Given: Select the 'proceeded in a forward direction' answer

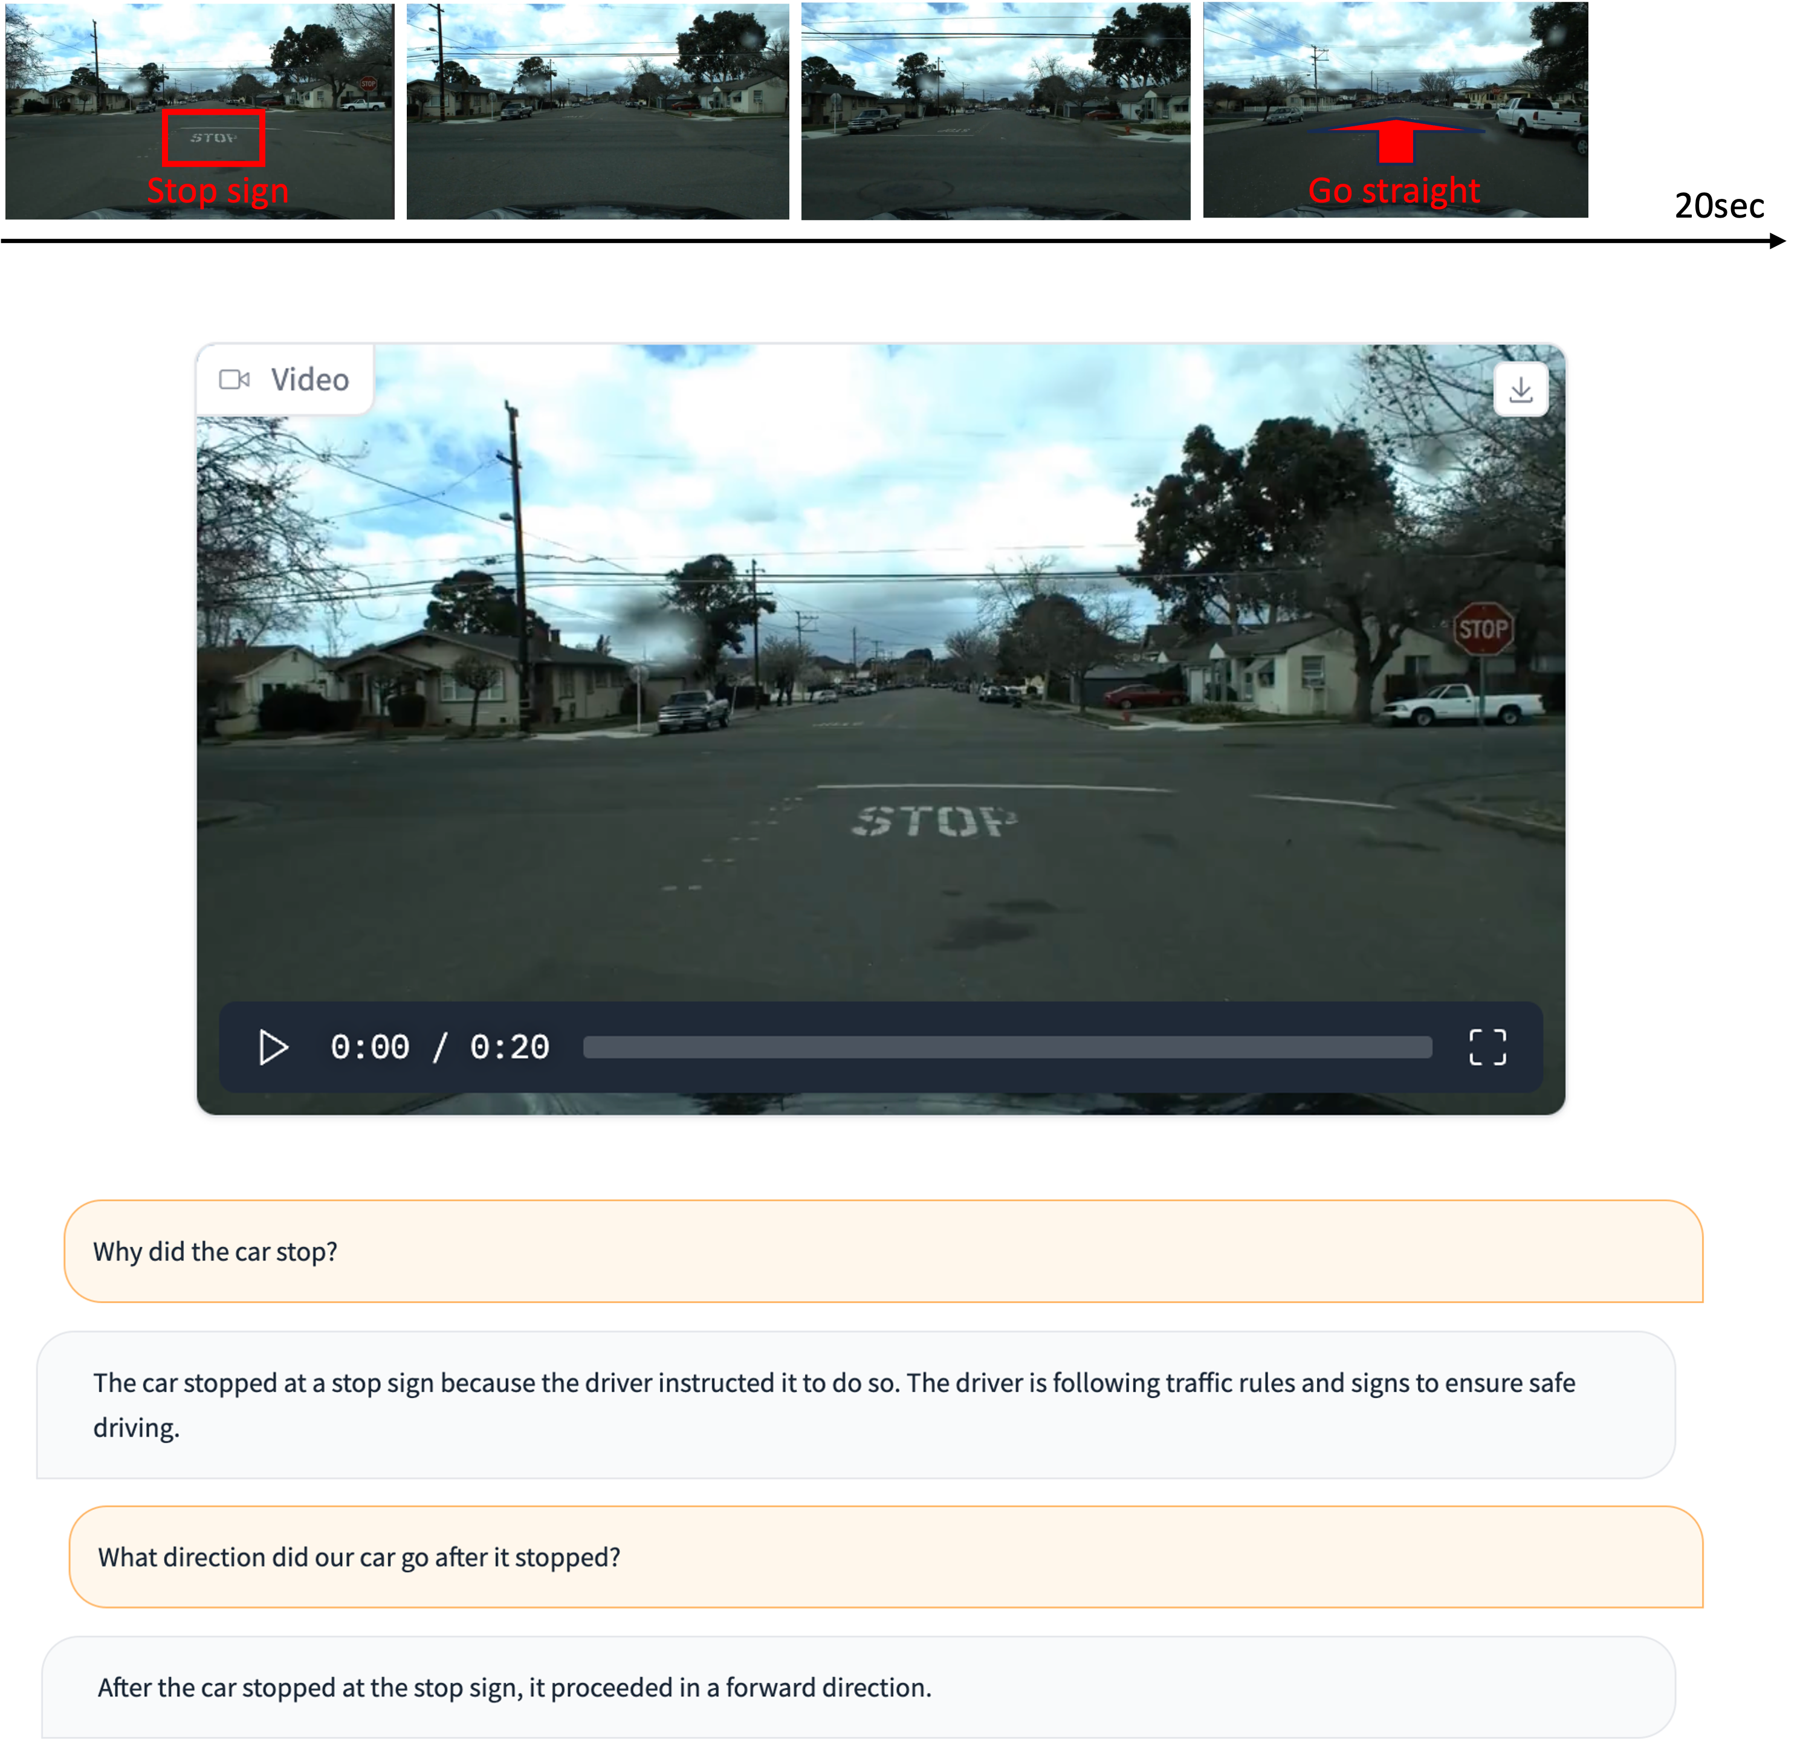Looking at the screenshot, I should [859, 1688].
